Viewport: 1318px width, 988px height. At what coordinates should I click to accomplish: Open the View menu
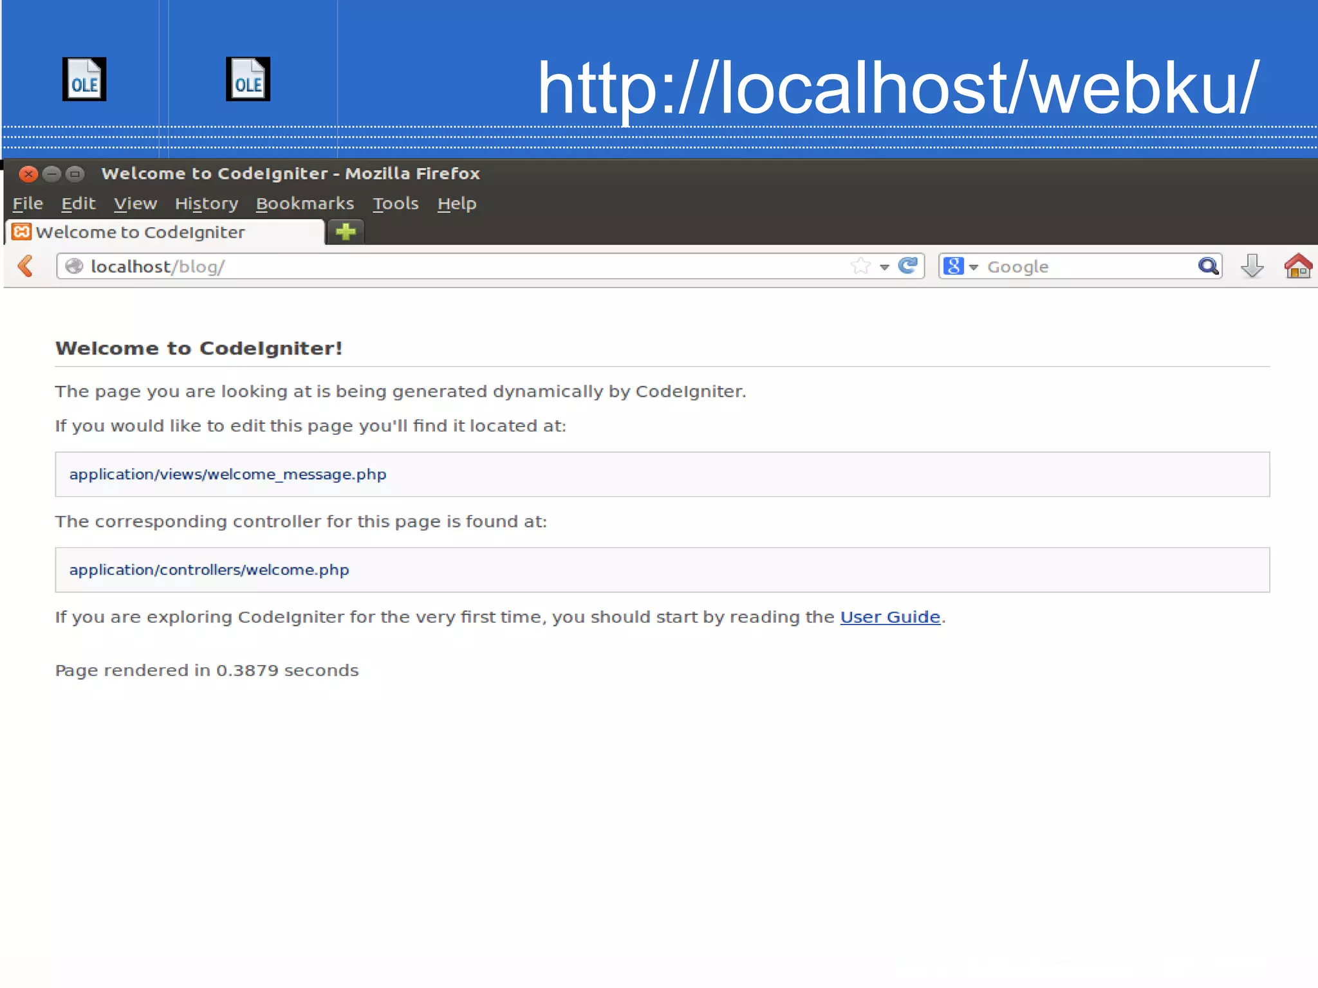136,204
